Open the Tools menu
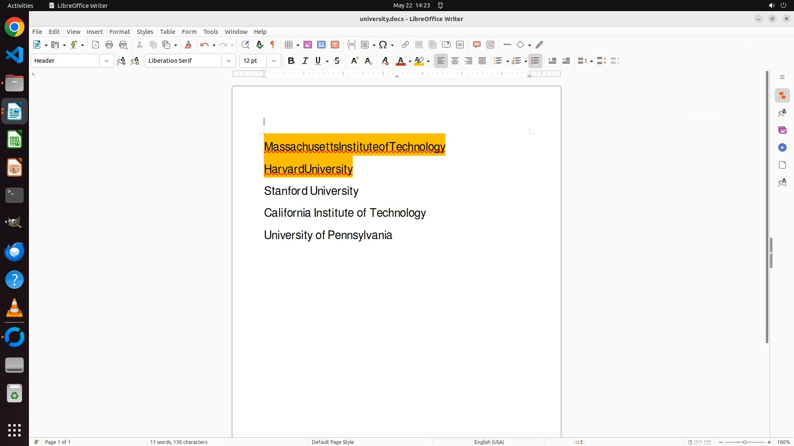794x446 pixels. click(x=210, y=32)
